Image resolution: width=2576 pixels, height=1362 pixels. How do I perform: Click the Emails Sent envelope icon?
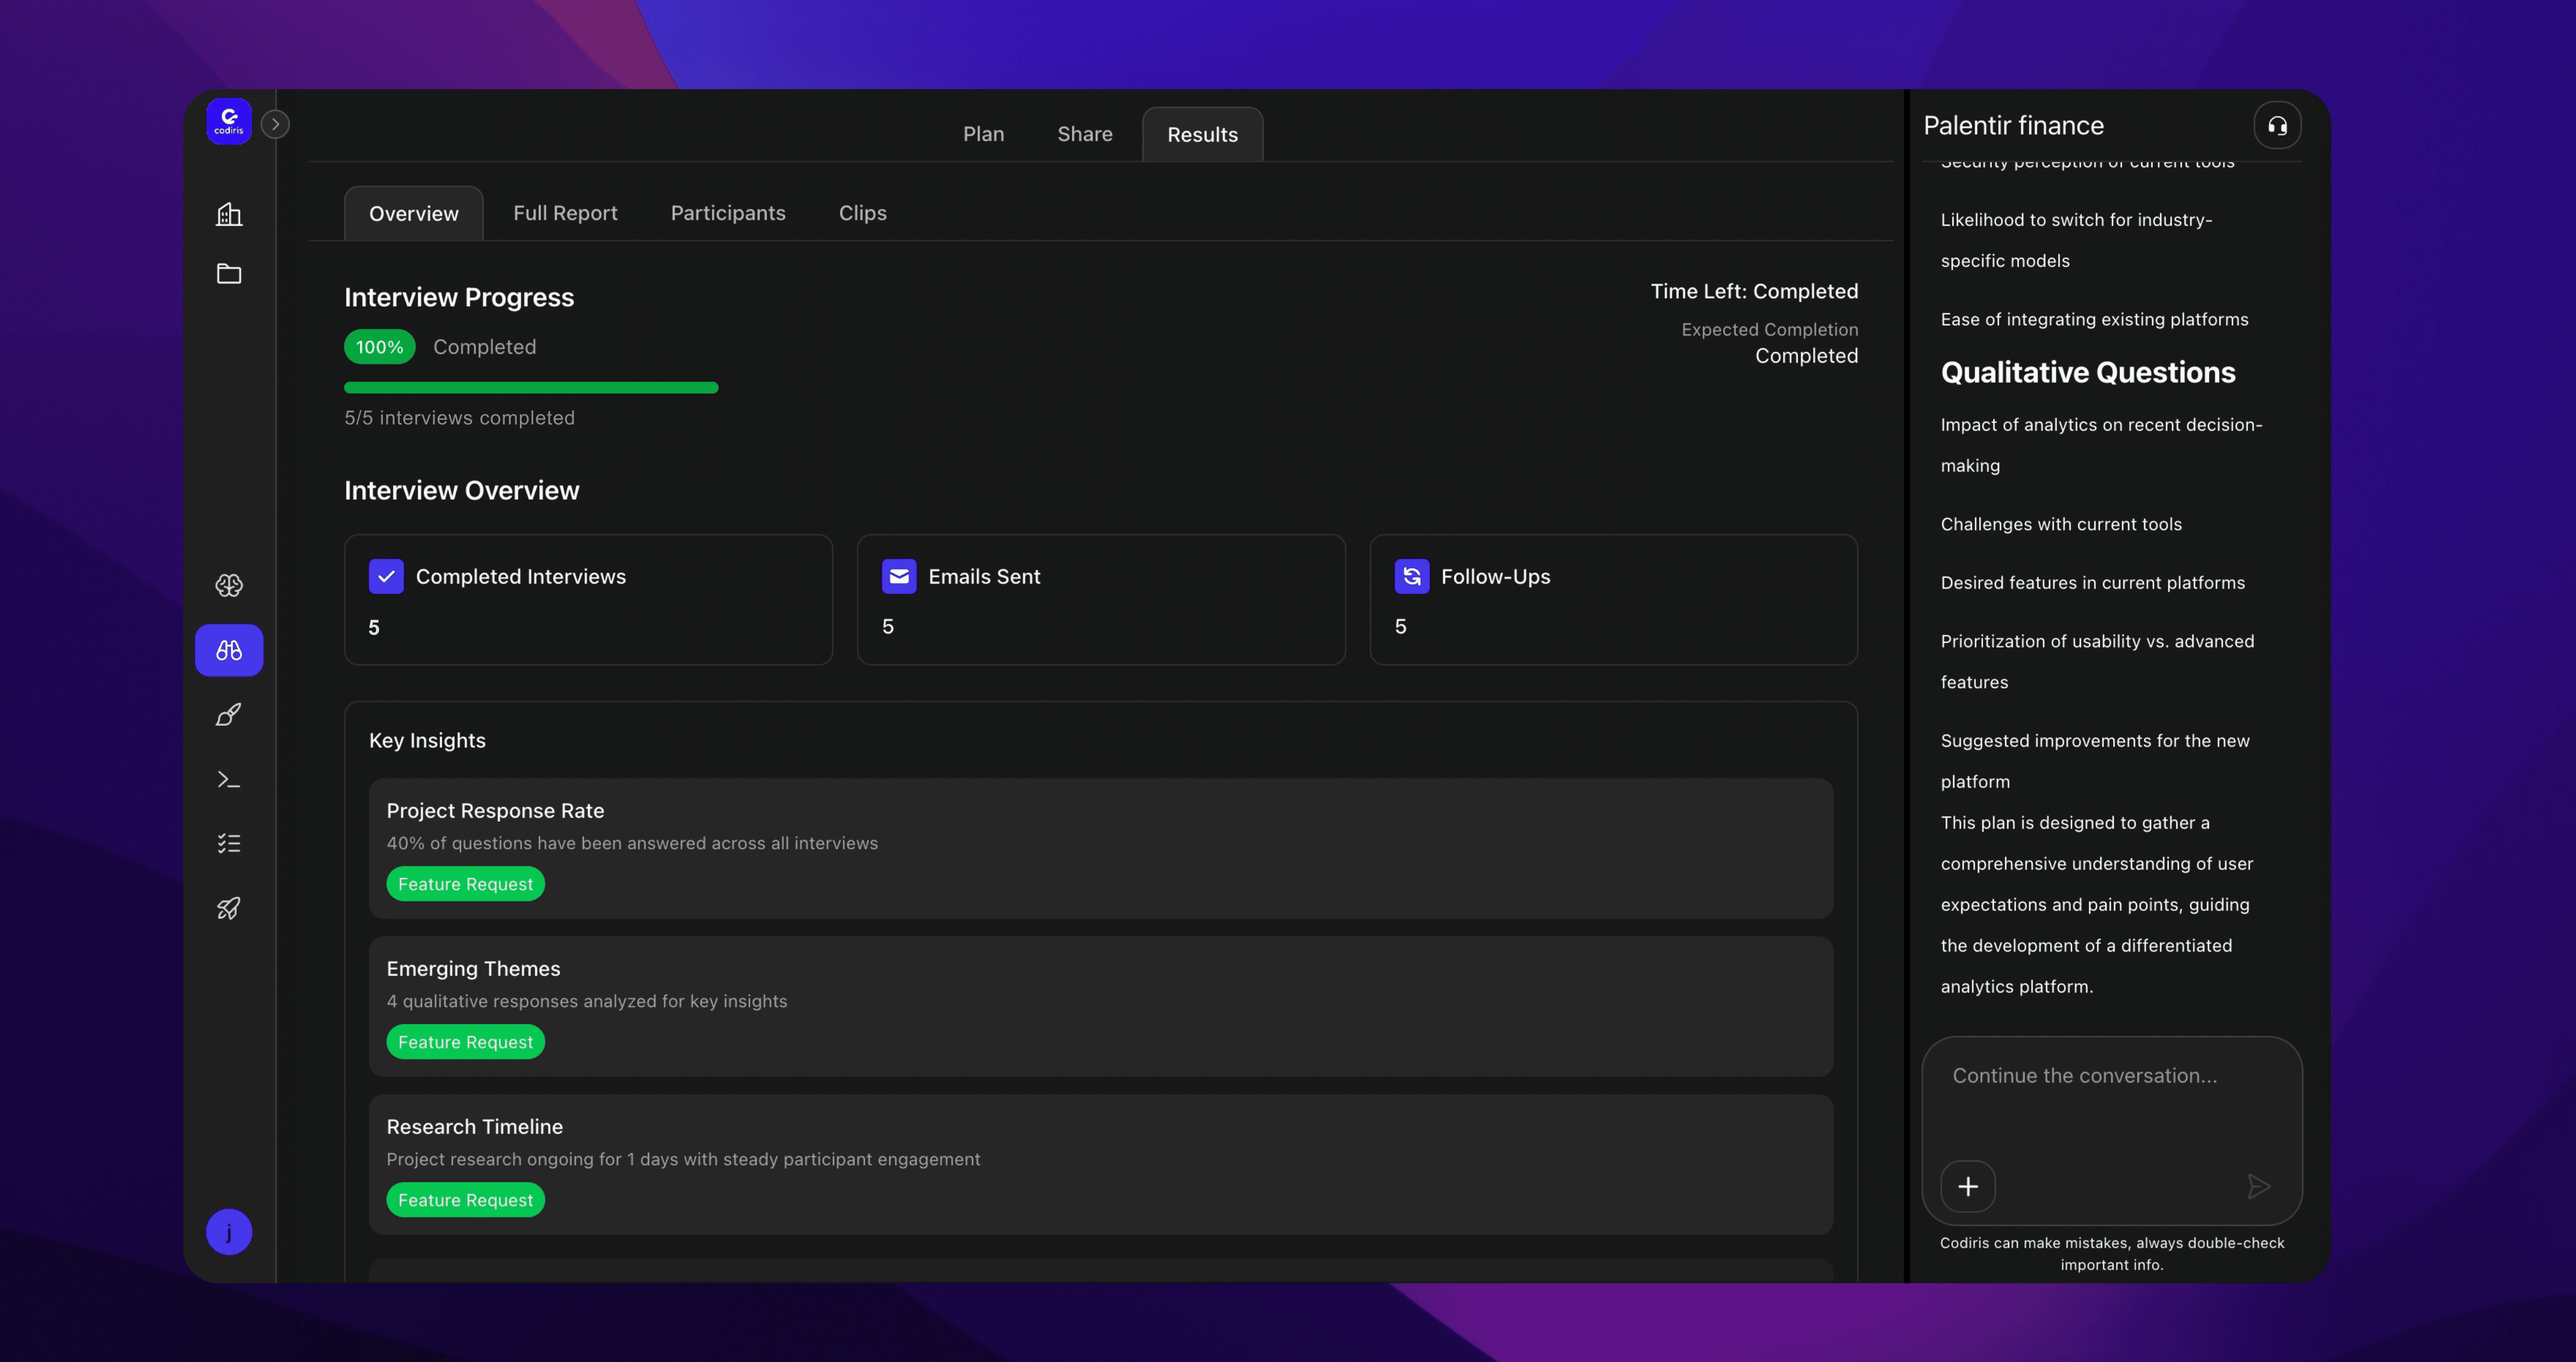(x=899, y=576)
